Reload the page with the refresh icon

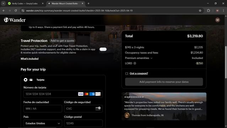pos(16,11)
